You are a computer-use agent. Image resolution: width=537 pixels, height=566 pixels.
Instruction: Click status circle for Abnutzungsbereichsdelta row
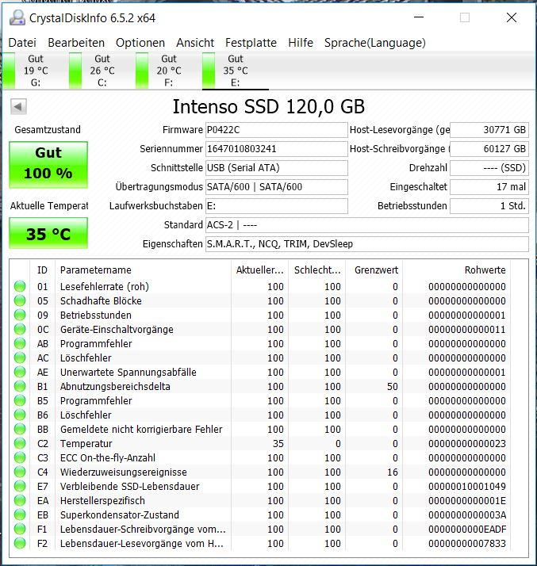tap(20, 386)
